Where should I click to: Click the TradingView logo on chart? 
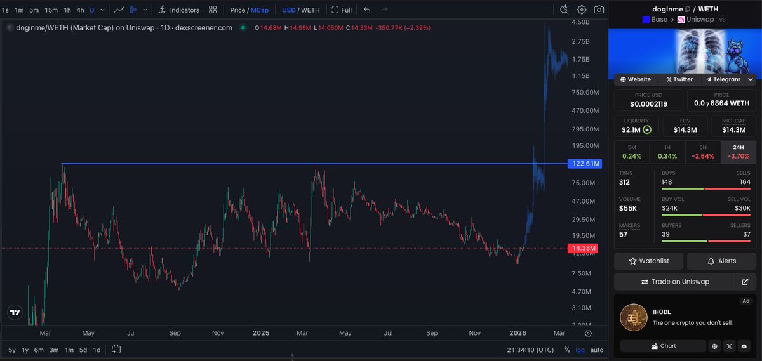(14, 312)
